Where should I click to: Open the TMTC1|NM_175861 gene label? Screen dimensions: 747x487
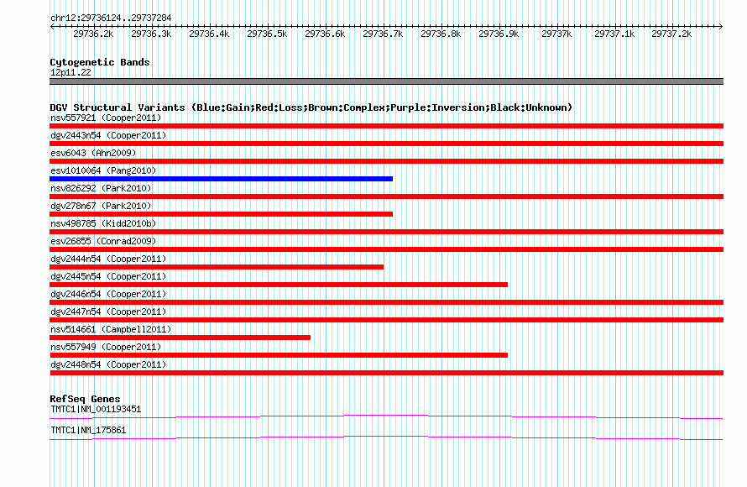88,430
